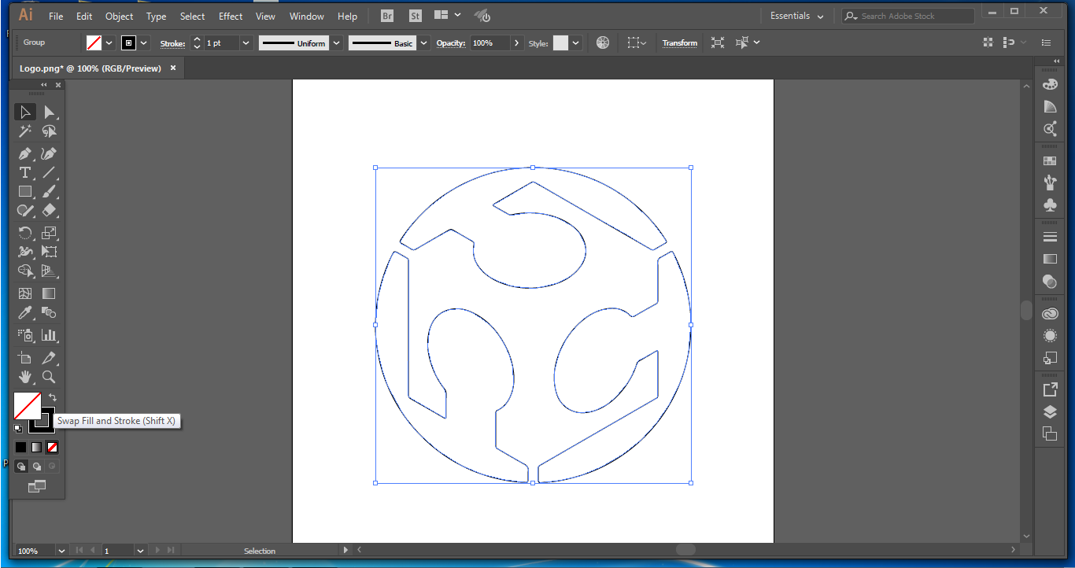
Task: Open the Object menu
Action: point(120,16)
